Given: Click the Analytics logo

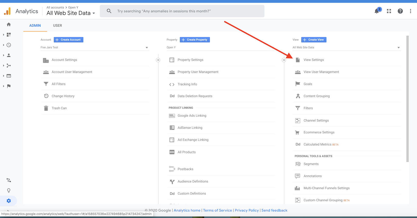Looking at the screenshot, I should tap(21, 11).
